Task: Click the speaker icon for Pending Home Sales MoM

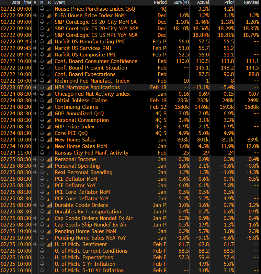Action: [x=35, y=231]
